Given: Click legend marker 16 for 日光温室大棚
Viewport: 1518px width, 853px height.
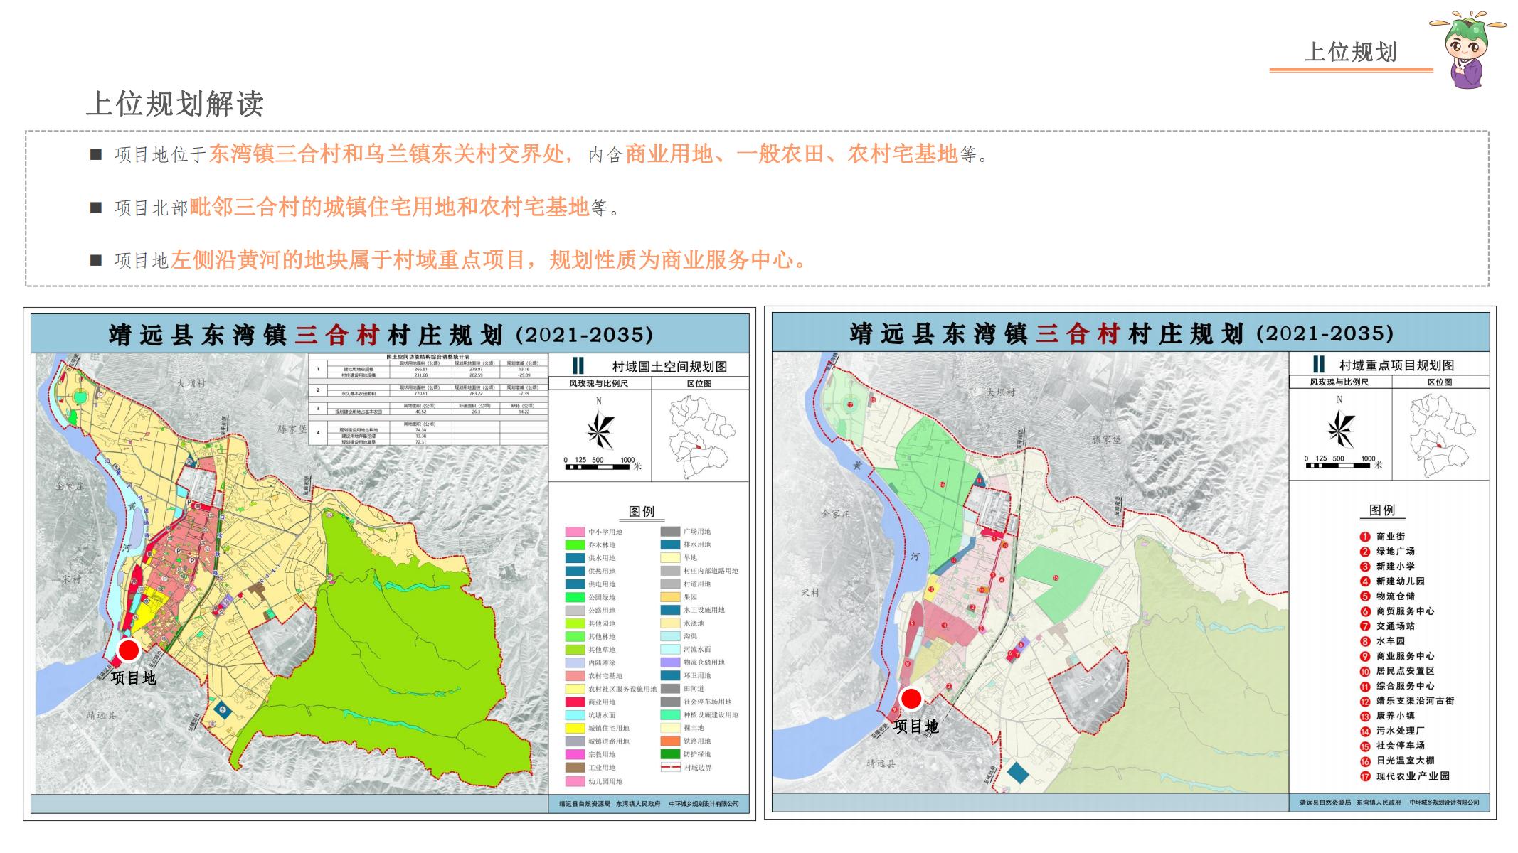Looking at the screenshot, I should pos(1365,761).
